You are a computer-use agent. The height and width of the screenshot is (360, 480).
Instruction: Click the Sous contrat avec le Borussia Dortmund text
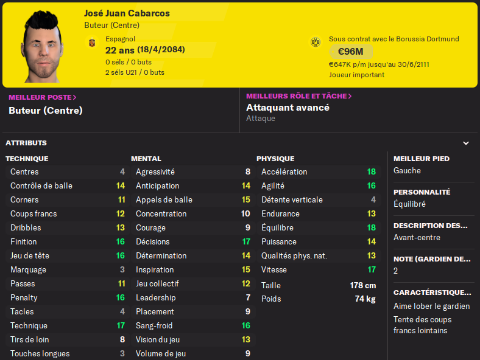(394, 39)
